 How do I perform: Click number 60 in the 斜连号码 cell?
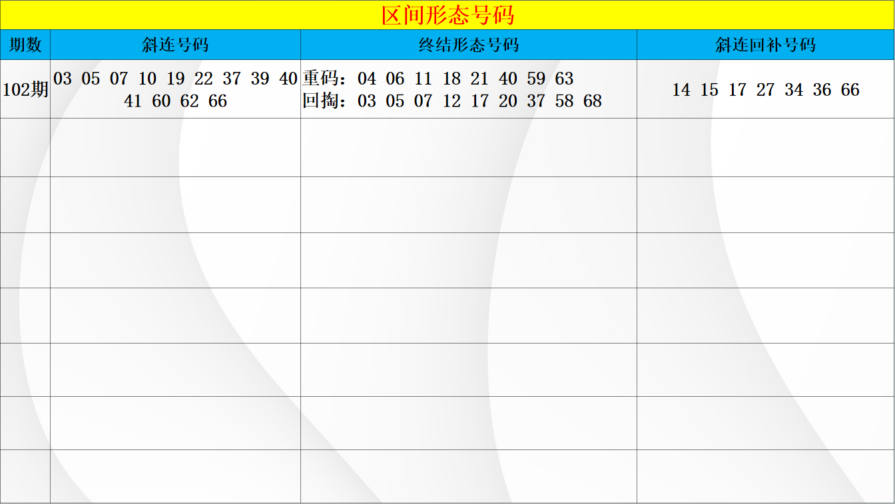point(161,101)
